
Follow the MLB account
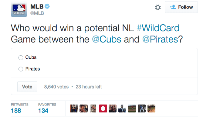[x=181, y=7]
